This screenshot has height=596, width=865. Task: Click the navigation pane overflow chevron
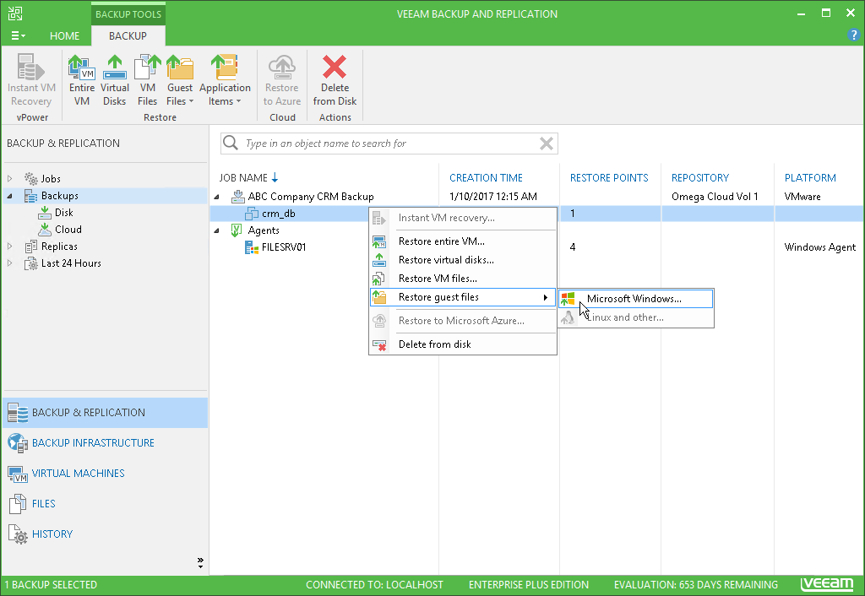200,562
